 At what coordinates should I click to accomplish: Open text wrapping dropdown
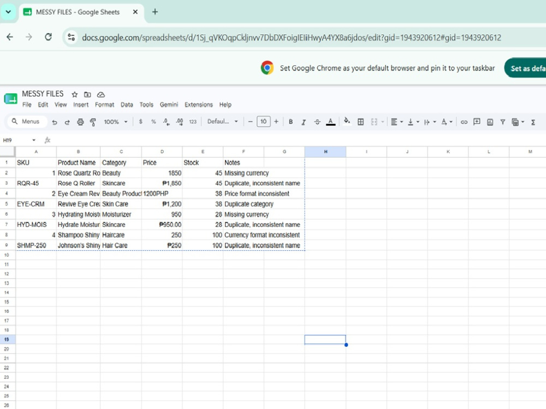point(430,122)
